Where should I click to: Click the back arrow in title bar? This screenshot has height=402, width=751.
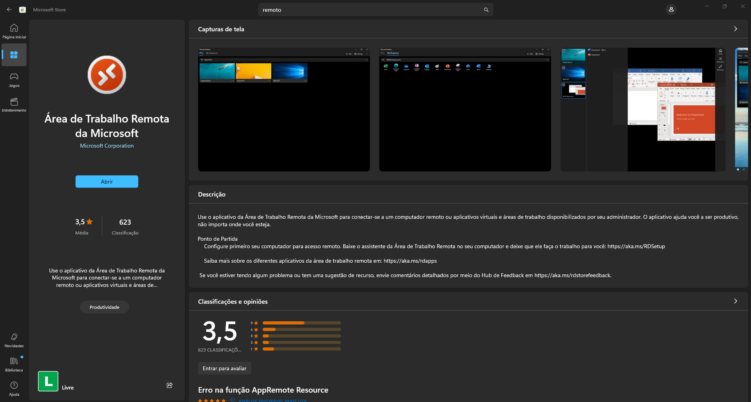coord(9,9)
